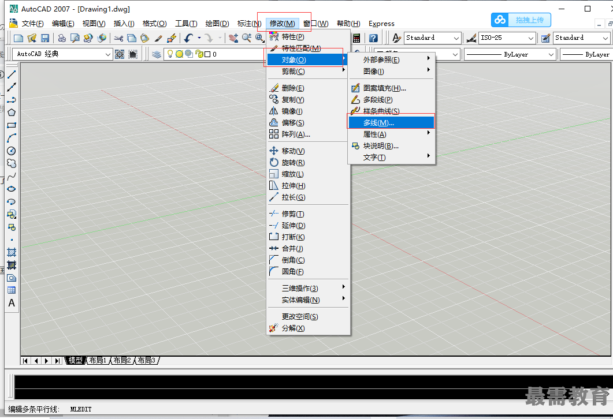Screen dimensions: 613x419
Task: Click the Zoom realtime magnifier icon
Action: click(x=247, y=38)
